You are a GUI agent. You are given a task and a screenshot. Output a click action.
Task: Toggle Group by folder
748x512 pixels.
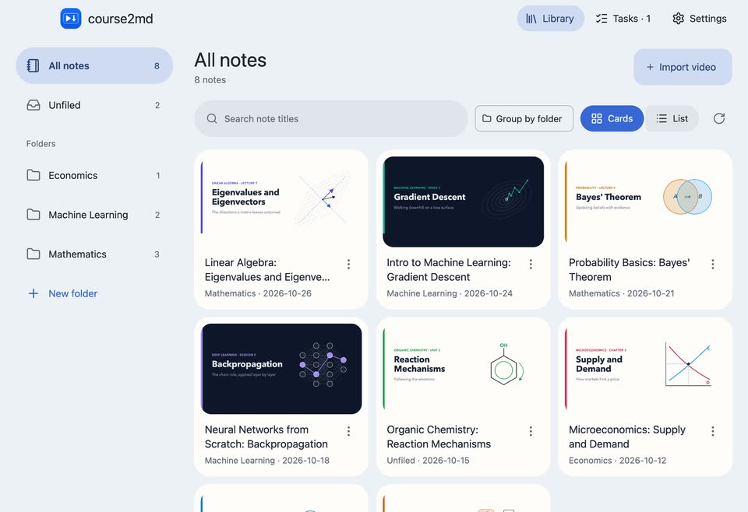[x=524, y=118]
